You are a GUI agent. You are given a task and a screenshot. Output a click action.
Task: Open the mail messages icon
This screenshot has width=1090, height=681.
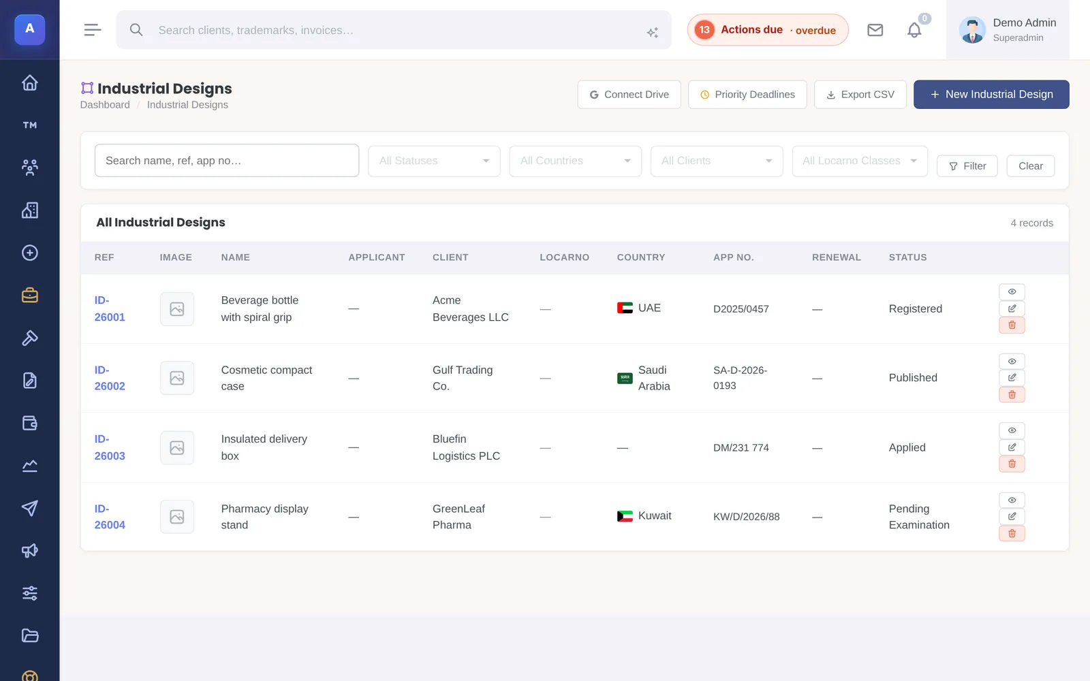[875, 30]
